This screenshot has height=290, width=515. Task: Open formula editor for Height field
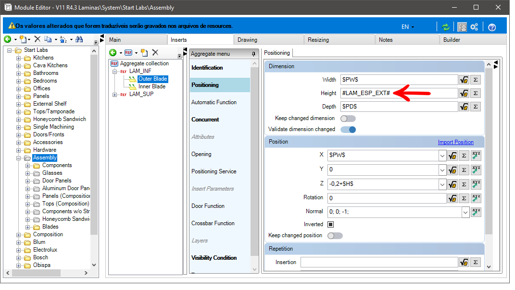[x=464, y=93]
